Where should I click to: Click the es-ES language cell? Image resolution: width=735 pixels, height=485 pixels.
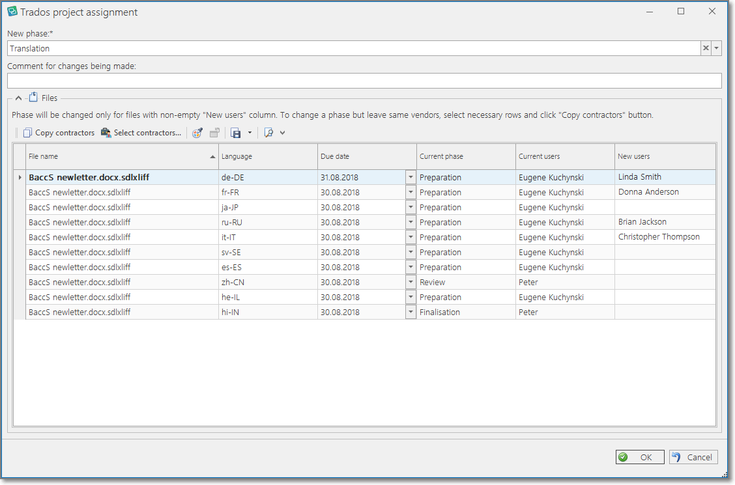268,268
